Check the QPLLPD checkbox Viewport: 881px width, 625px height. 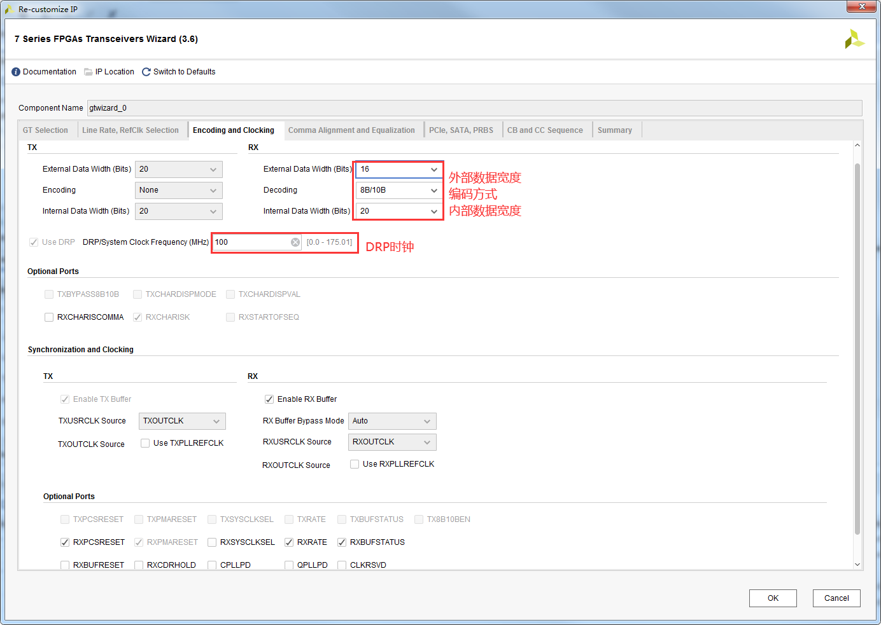coord(289,565)
